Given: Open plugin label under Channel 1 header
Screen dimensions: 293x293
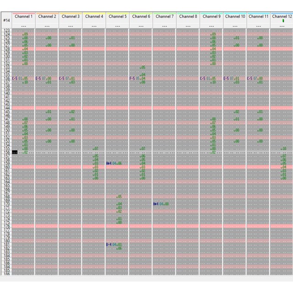Looking at the screenshot, I should coord(24,26).
